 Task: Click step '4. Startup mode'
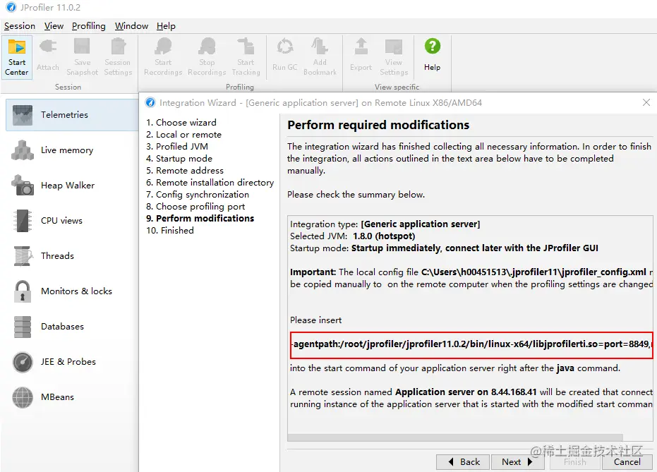point(179,159)
